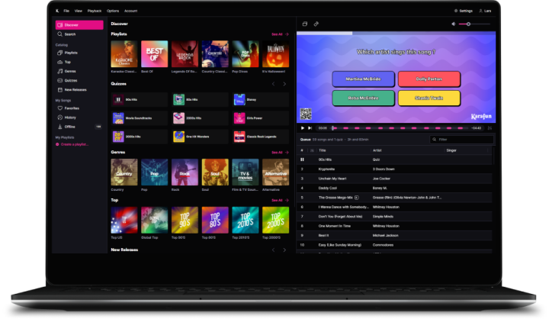Open the Country genre thumbnail
Viewport: 549px width, 319px height.
[124, 172]
